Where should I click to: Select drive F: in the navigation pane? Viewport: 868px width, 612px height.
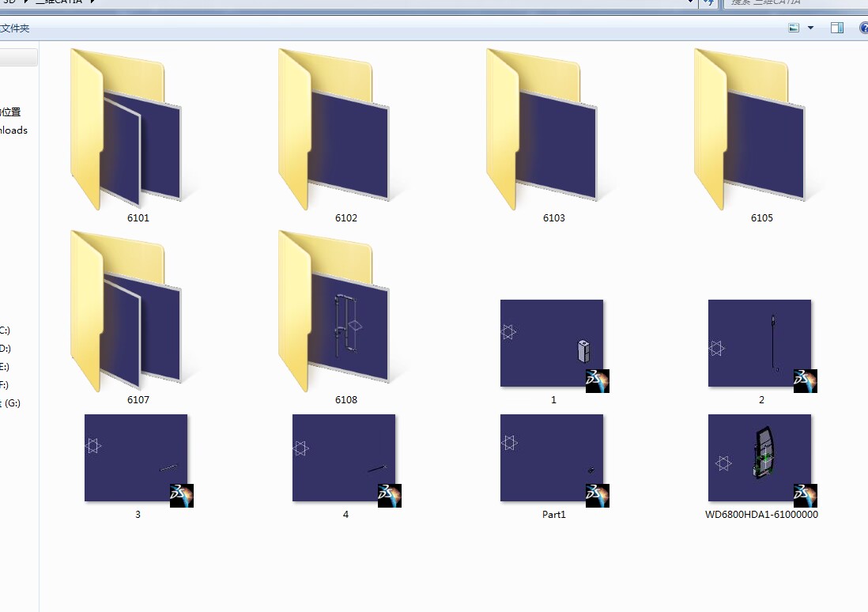point(5,385)
